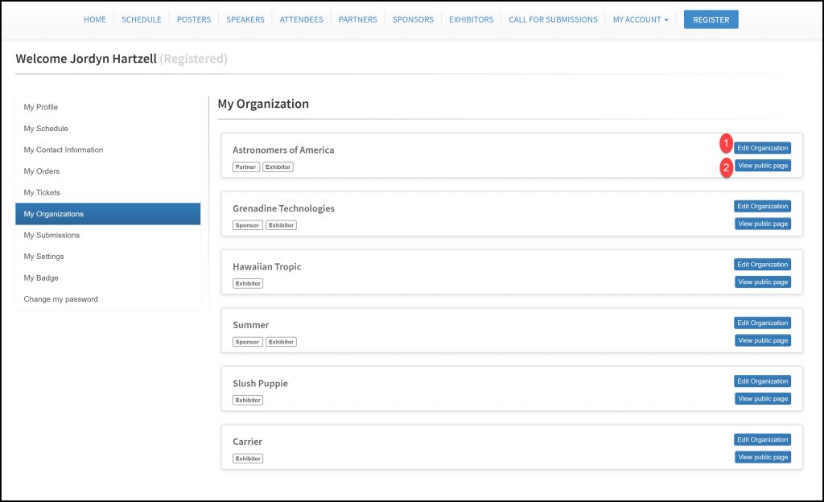Click Change my password link

tap(108, 299)
